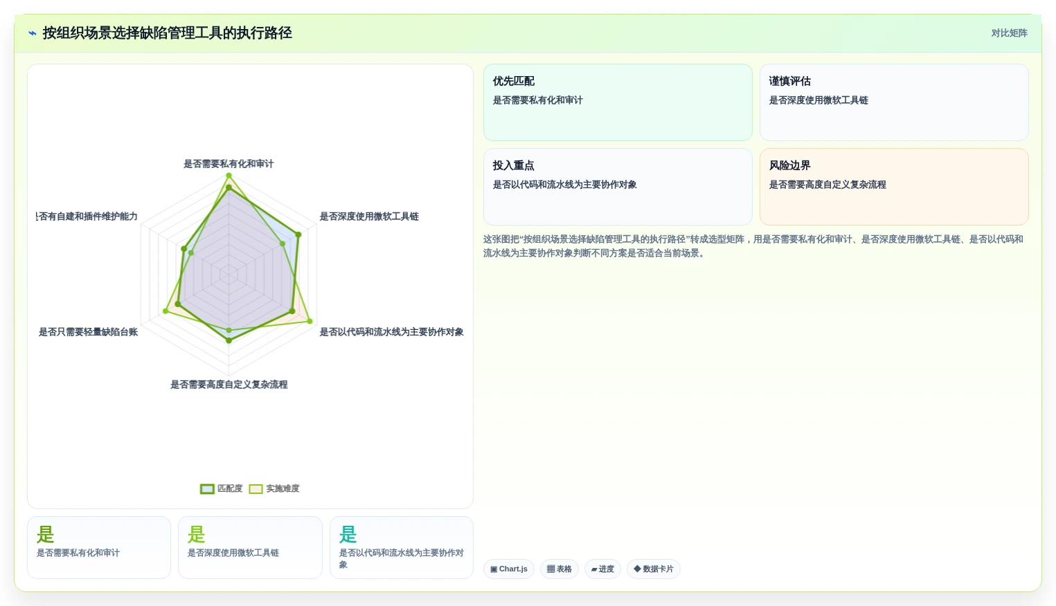The height and width of the screenshot is (606, 1056).
Task: Select the 谨慎评估 card
Action: (x=894, y=102)
